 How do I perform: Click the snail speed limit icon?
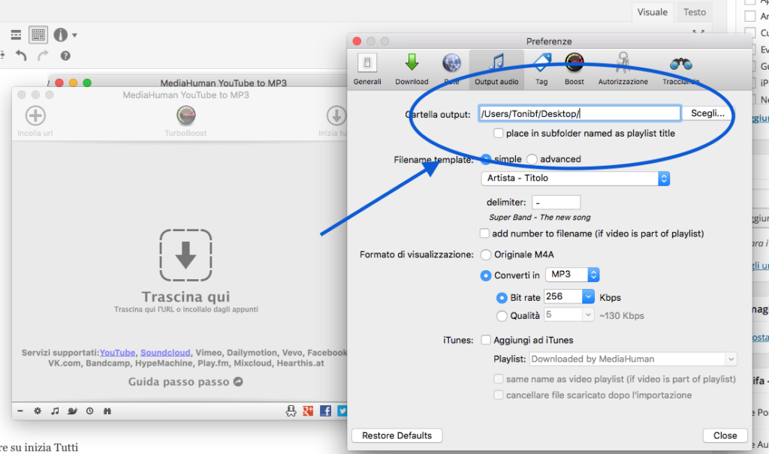tap(72, 411)
